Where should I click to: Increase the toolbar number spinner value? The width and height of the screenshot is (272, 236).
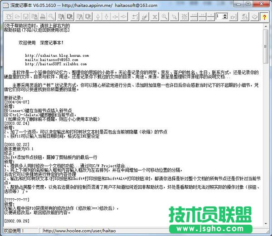click(x=225, y=15)
